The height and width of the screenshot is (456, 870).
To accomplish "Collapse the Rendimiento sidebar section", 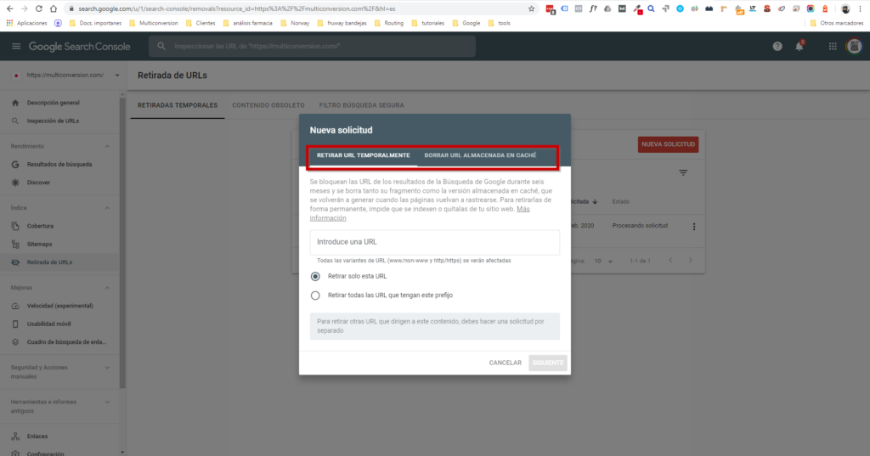I will (x=107, y=146).
